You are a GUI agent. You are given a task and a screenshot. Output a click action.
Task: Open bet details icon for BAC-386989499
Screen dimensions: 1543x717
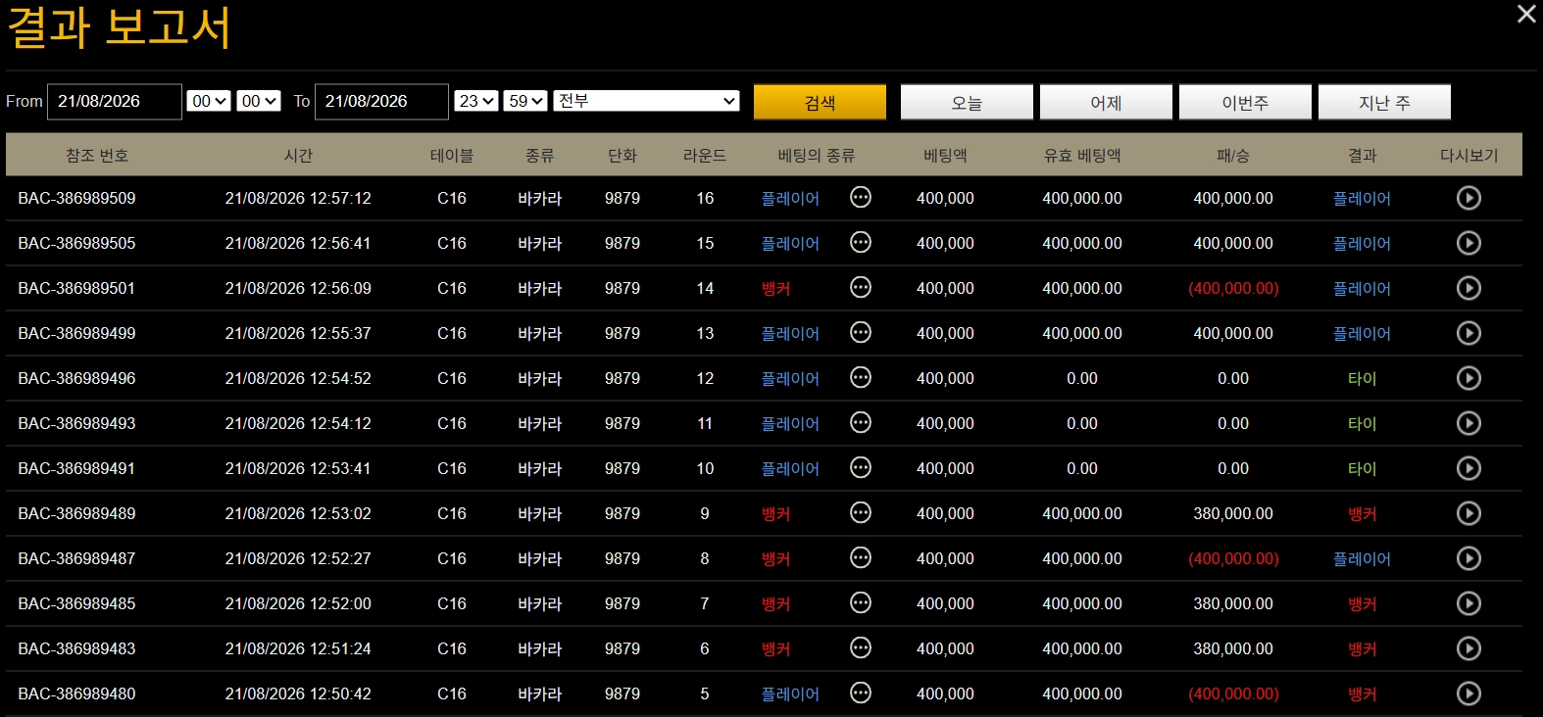pos(861,332)
